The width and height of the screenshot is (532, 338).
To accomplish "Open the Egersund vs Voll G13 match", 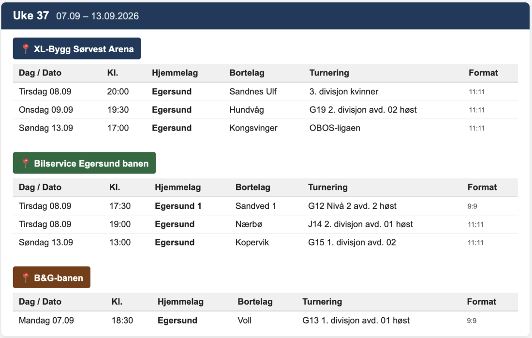I will pos(266,321).
